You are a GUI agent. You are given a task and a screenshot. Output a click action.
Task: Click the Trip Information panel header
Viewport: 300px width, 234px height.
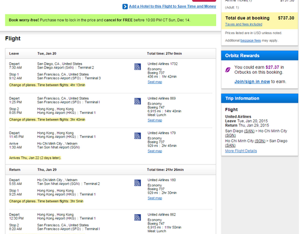pyautogui.click(x=260, y=98)
